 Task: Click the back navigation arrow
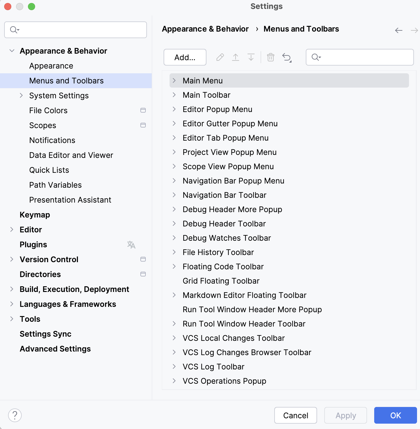coord(398,30)
